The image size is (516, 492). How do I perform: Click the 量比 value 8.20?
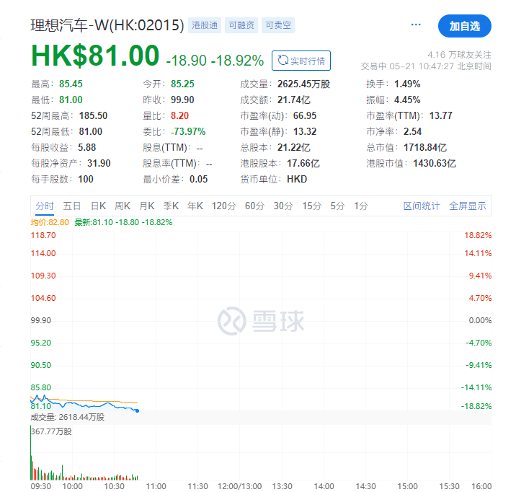[x=179, y=115]
